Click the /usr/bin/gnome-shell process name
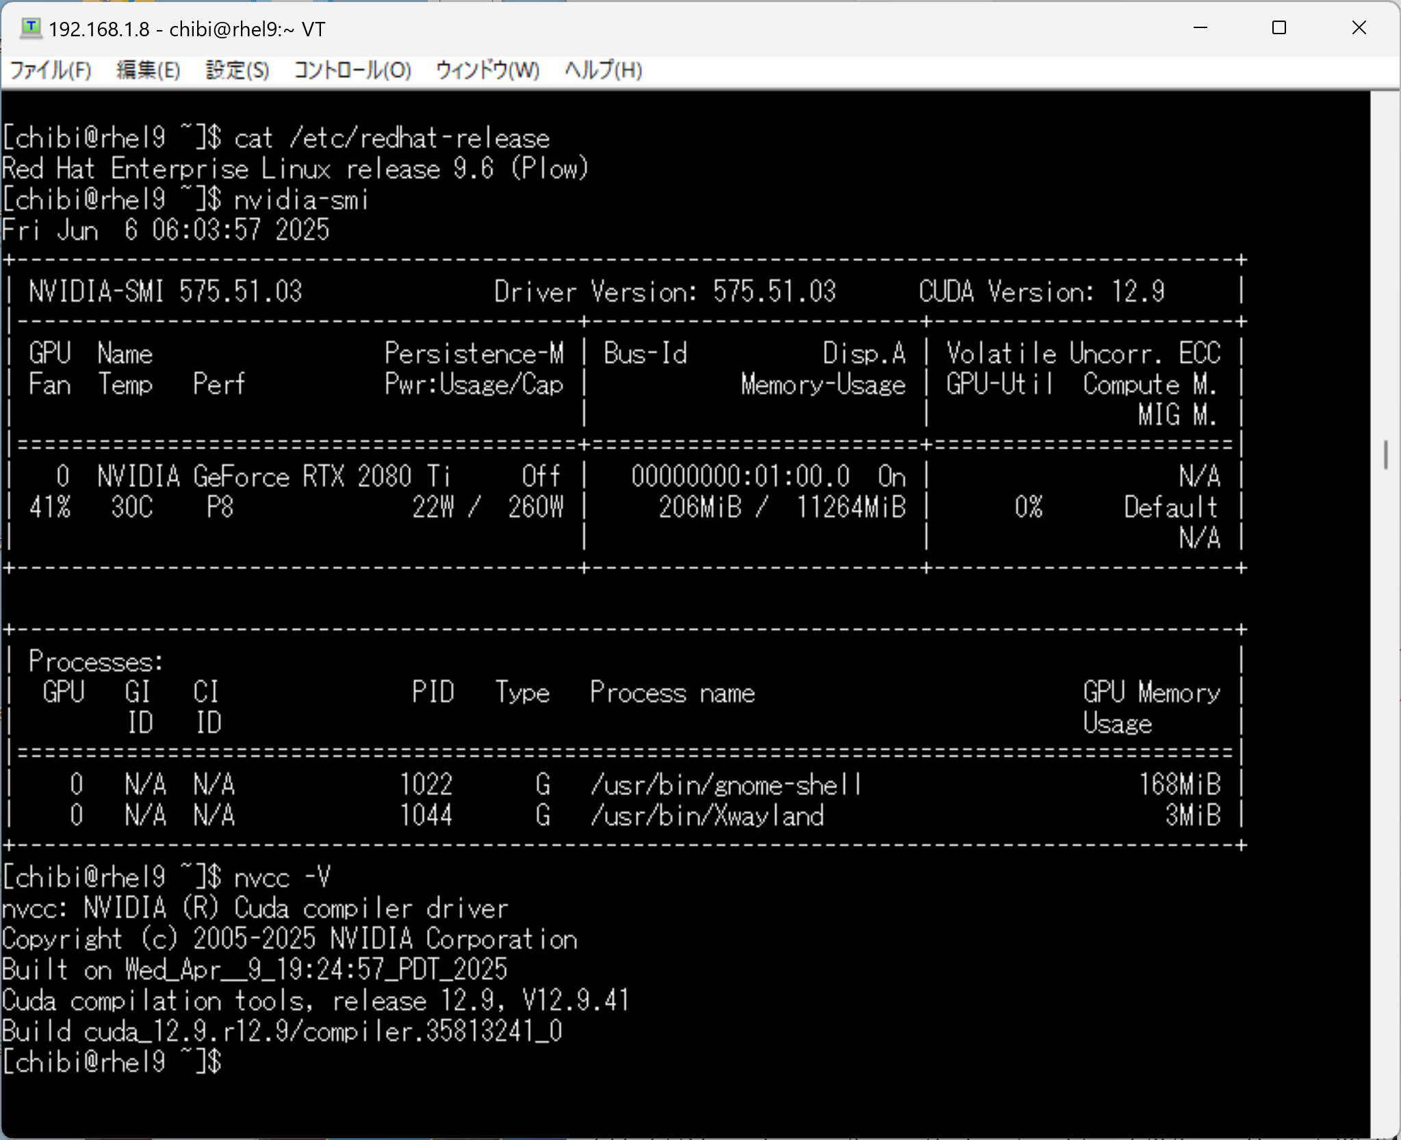The image size is (1401, 1140). (x=725, y=785)
